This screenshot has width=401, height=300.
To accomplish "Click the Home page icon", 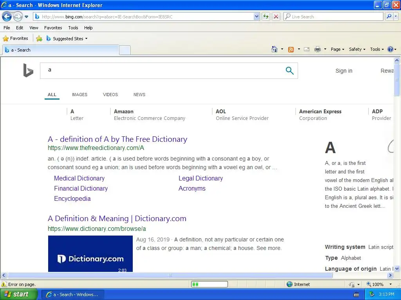I will [x=275, y=49].
